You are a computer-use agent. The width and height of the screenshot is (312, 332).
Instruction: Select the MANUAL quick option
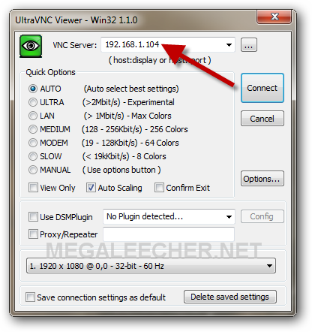point(33,170)
